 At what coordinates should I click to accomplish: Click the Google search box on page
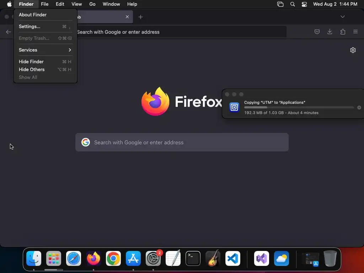[182, 142]
